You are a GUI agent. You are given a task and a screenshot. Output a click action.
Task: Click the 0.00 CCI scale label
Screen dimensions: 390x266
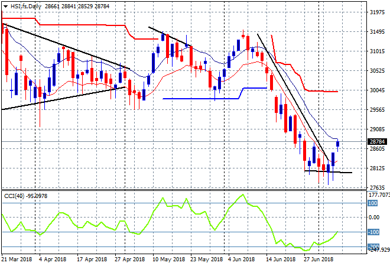374,218
